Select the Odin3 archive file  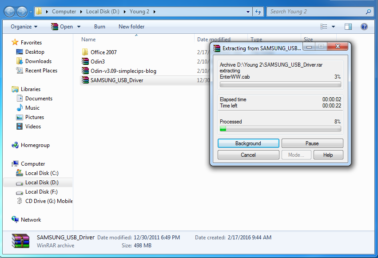[x=97, y=61]
